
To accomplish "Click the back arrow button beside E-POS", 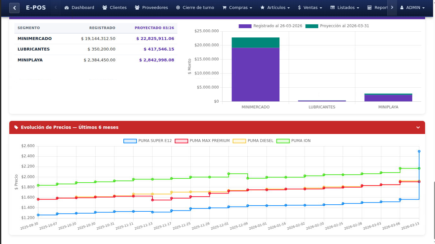I will [x=14, y=8].
